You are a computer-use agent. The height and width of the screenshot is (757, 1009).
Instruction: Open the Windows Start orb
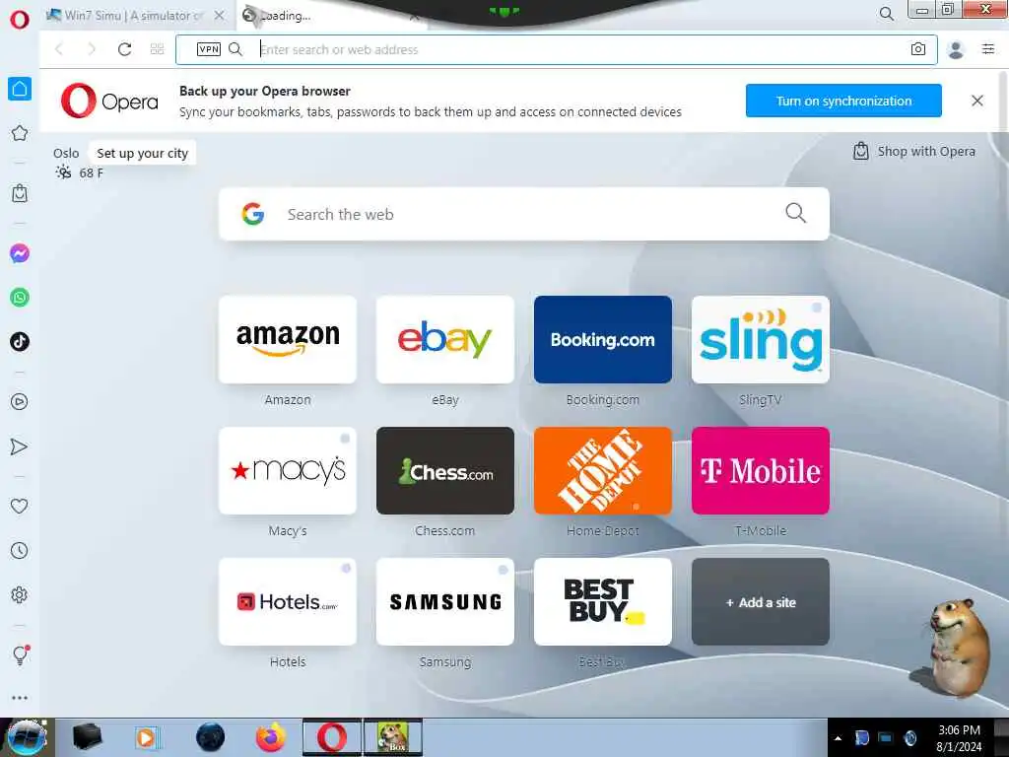coord(27,737)
